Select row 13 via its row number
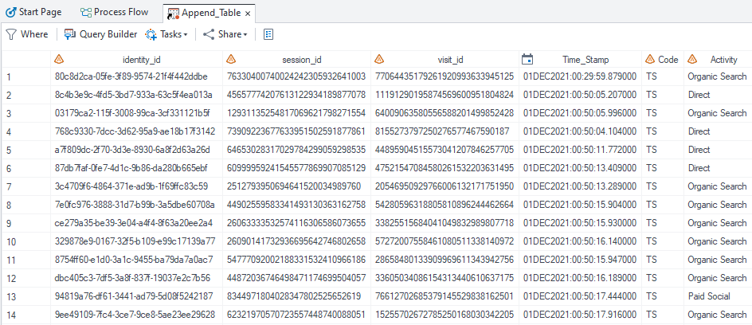This screenshot has height=325, width=752. 10,296
